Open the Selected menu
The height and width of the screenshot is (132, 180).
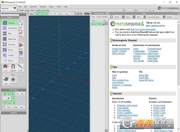point(43,7)
